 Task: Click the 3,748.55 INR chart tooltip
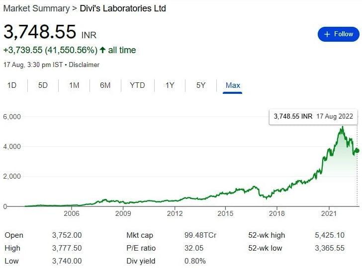coord(313,117)
